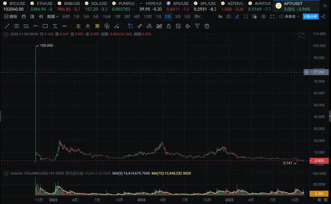Select the horizontal line tool
The width and height of the screenshot is (331, 204).
tap(36, 26)
